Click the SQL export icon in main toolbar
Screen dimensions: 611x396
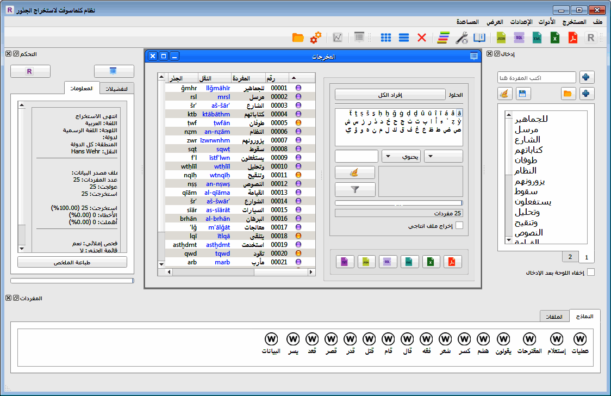[519, 38]
